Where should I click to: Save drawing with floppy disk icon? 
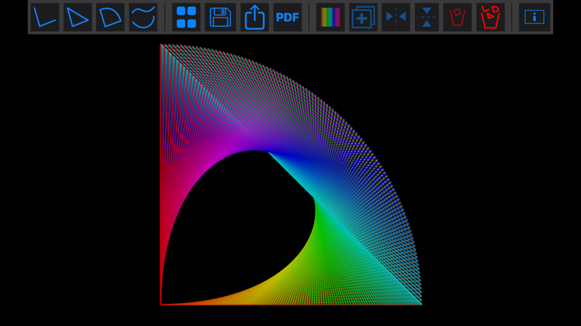click(x=220, y=17)
